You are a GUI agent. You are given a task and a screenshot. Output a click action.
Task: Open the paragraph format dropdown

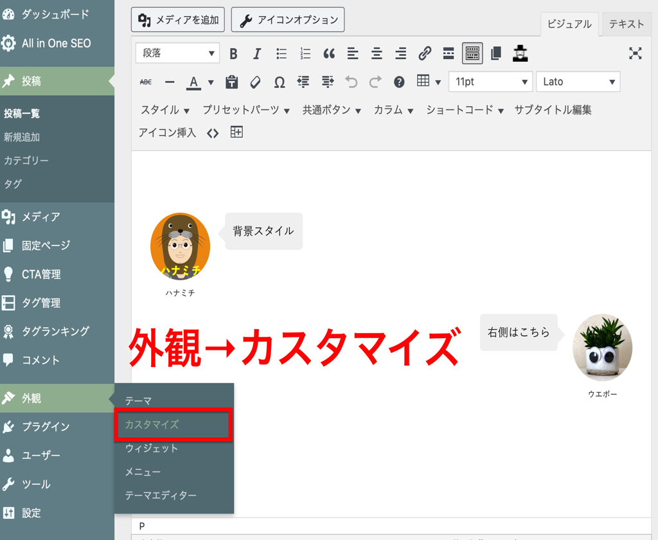[x=177, y=53]
